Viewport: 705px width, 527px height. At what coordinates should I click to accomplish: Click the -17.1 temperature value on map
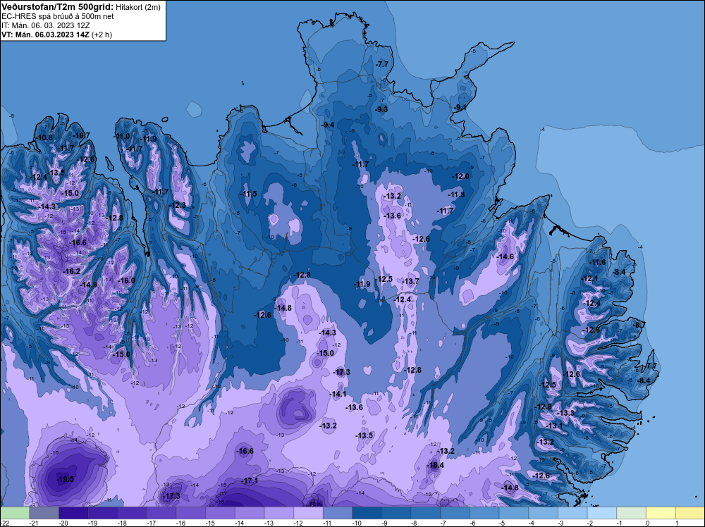click(x=250, y=480)
